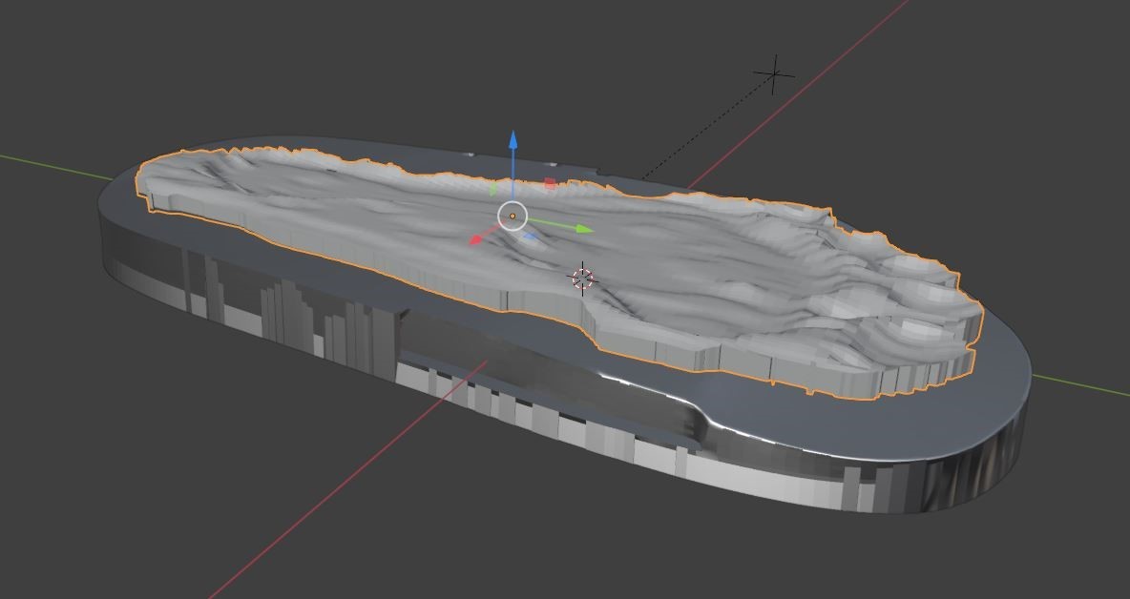Click the green Y-axis move arrow

(x=584, y=229)
